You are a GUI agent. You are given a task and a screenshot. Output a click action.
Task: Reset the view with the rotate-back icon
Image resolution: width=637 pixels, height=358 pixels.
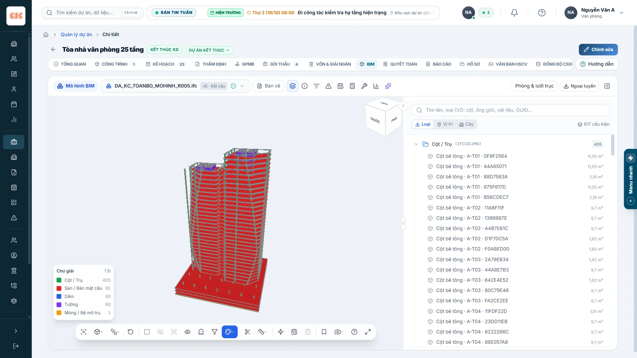(130, 332)
